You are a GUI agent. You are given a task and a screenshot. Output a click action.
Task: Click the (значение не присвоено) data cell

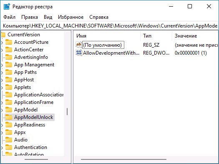[196, 45]
